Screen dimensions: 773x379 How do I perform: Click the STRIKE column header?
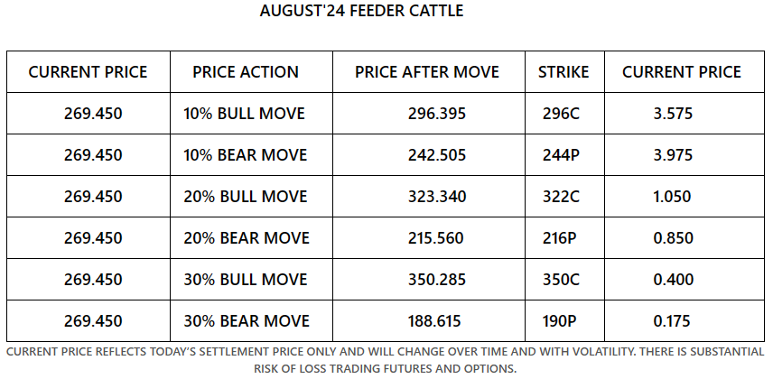(x=563, y=72)
